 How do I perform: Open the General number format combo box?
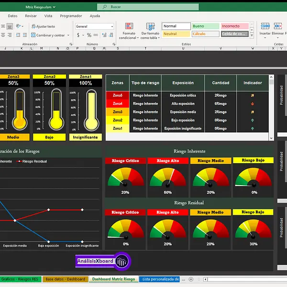pyautogui.click(x=94, y=26)
